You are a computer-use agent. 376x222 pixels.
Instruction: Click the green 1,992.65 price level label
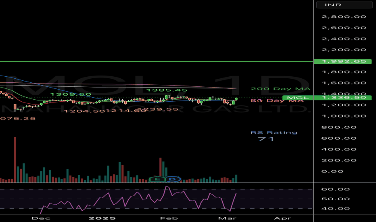click(343, 61)
